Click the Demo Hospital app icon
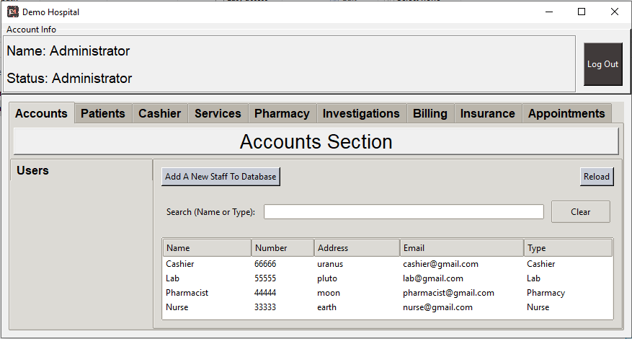 (13, 12)
